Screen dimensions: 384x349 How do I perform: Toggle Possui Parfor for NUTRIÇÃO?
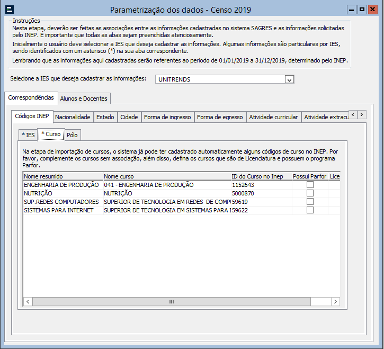(x=310, y=193)
